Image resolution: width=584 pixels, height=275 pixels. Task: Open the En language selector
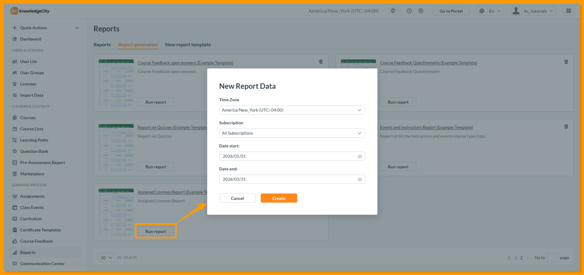[x=490, y=11]
